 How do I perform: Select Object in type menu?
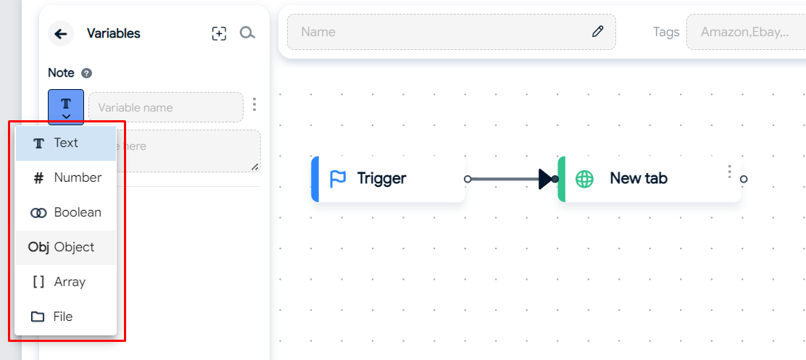point(66,247)
